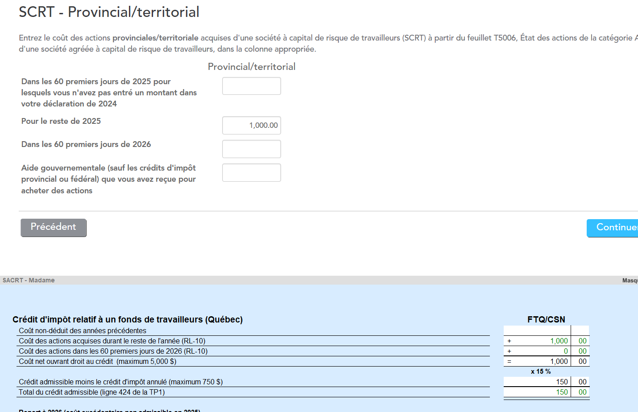The width and height of the screenshot is (638, 412).
Task: Click the green 0 value for 2026 shares
Action: pos(565,351)
